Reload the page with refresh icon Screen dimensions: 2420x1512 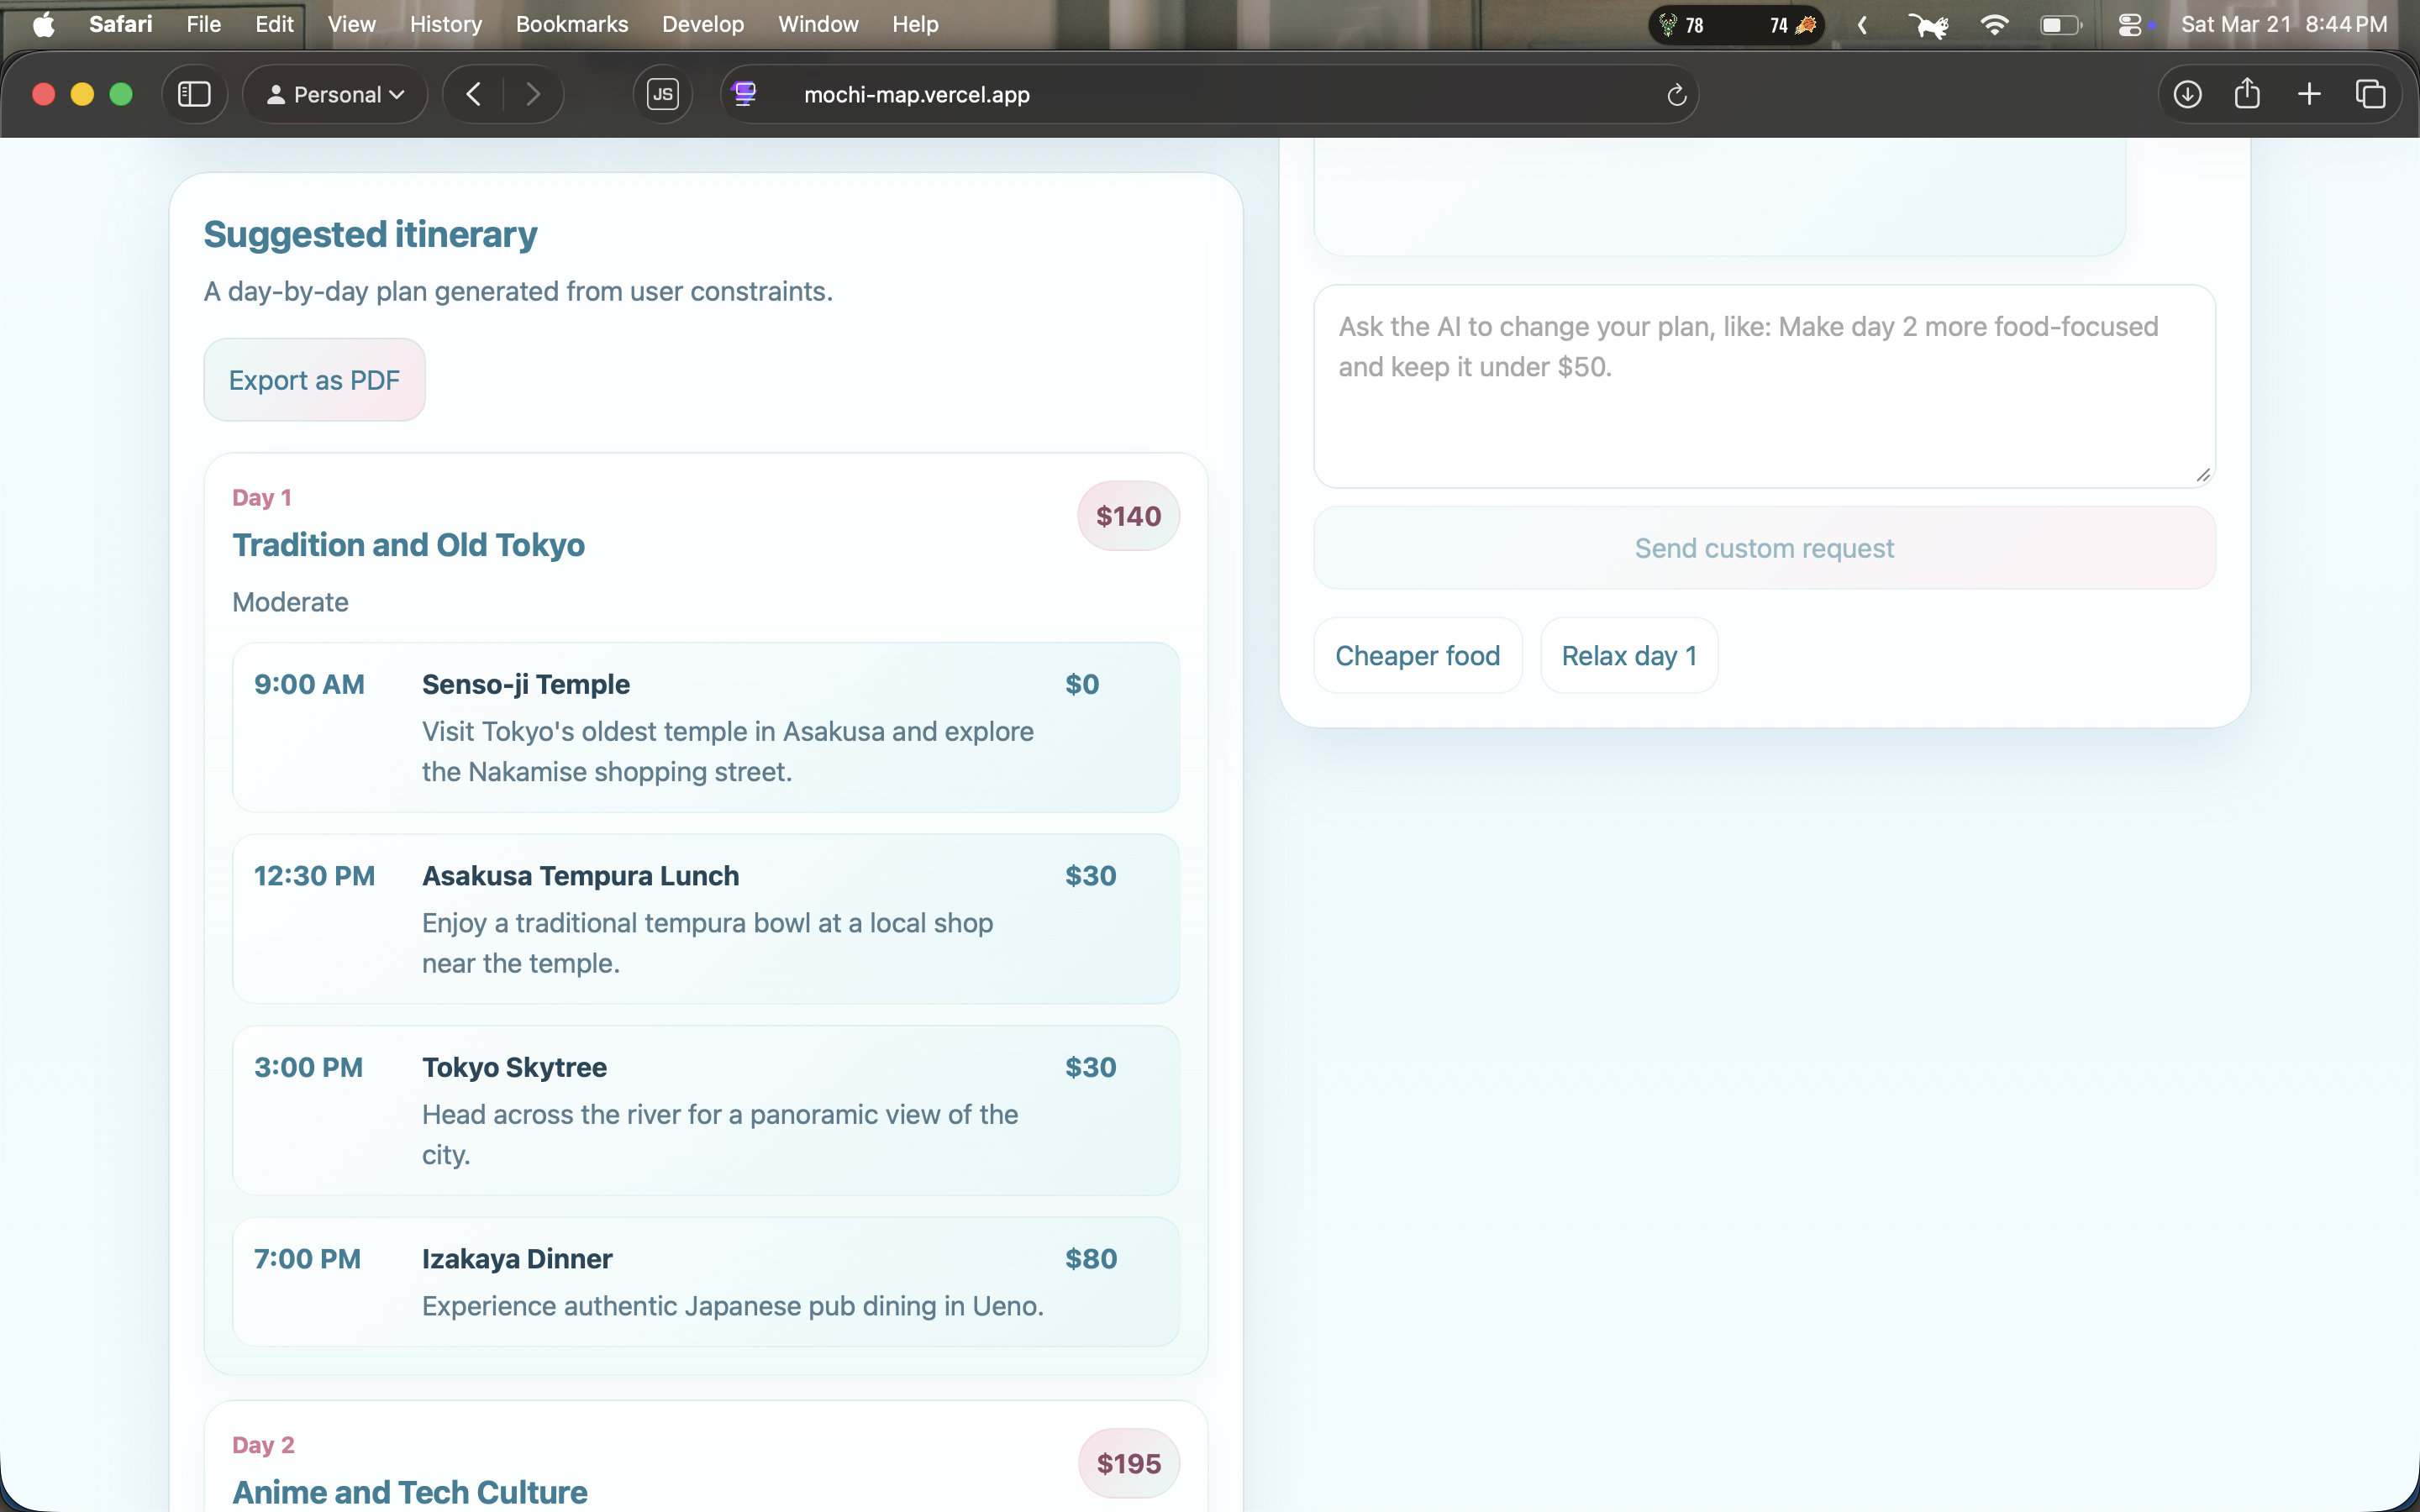point(1677,95)
